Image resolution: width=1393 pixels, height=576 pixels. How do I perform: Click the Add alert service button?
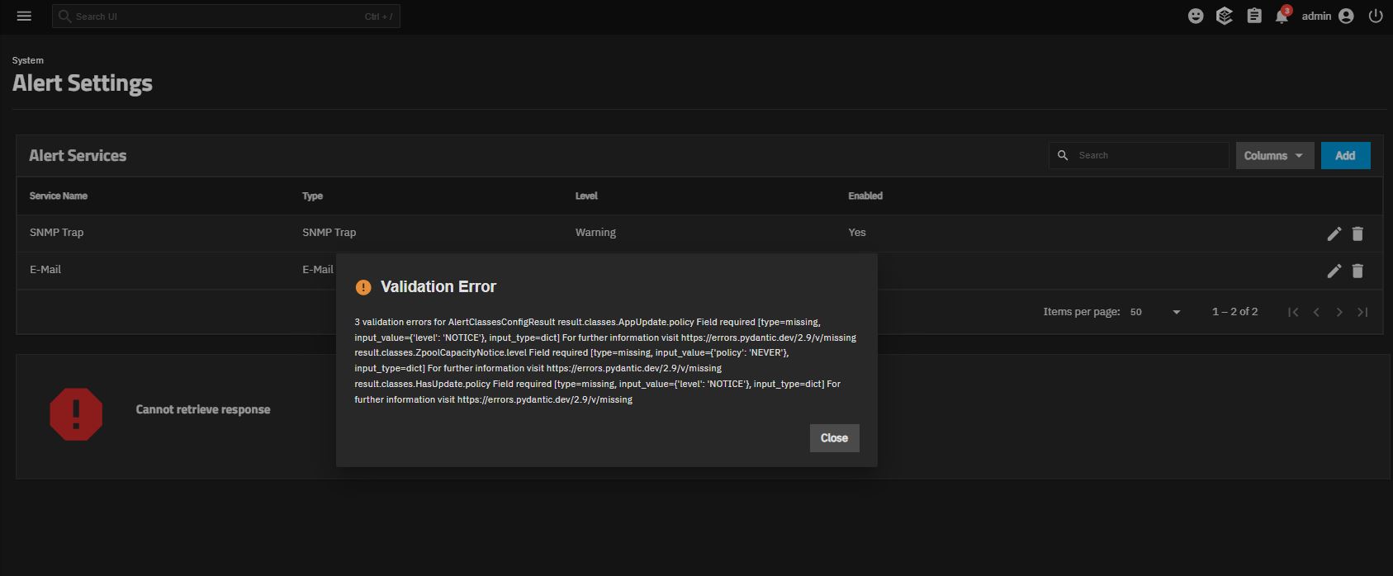[x=1345, y=155]
